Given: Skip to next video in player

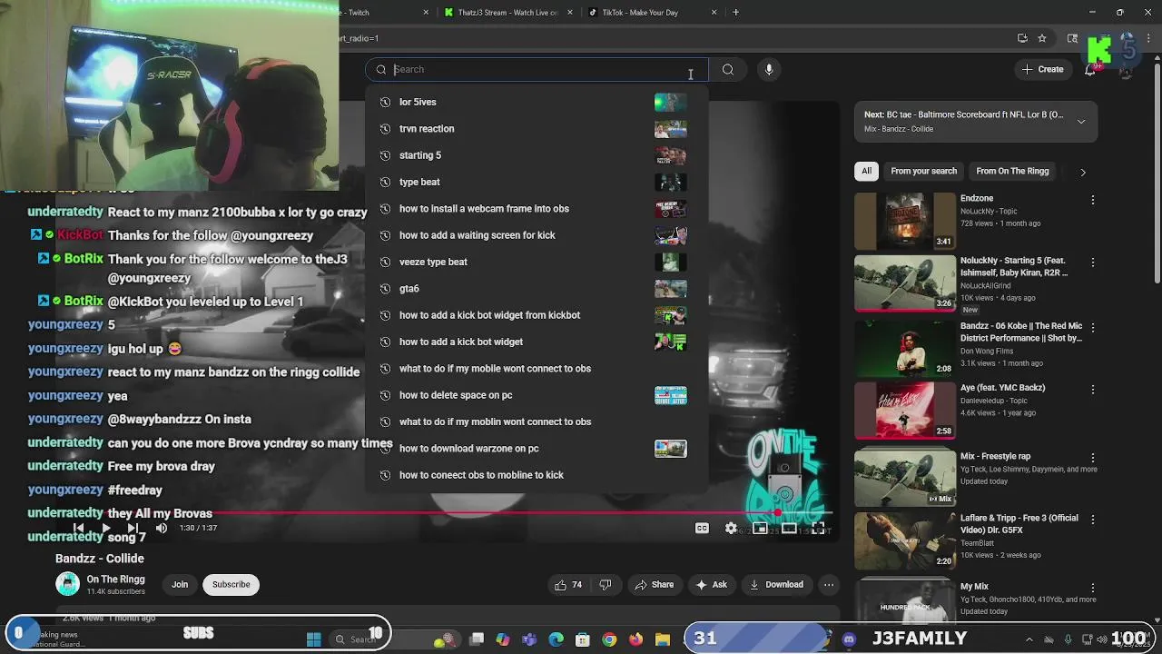Looking at the screenshot, I should pos(133,528).
